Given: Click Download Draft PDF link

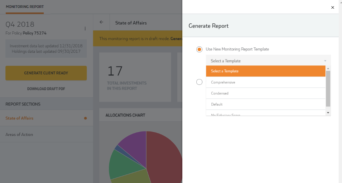Looking at the screenshot, I should click(x=46, y=89).
